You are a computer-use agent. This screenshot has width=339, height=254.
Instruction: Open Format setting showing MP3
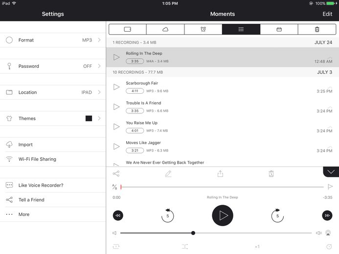pos(53,40)
